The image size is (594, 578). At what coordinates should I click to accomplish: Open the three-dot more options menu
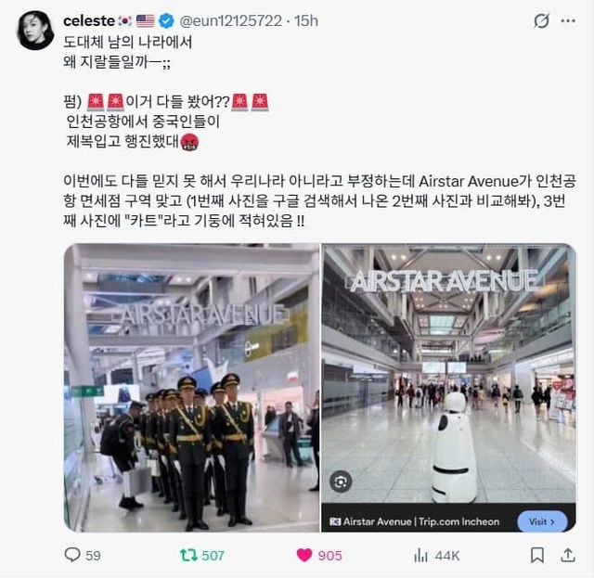568,21
